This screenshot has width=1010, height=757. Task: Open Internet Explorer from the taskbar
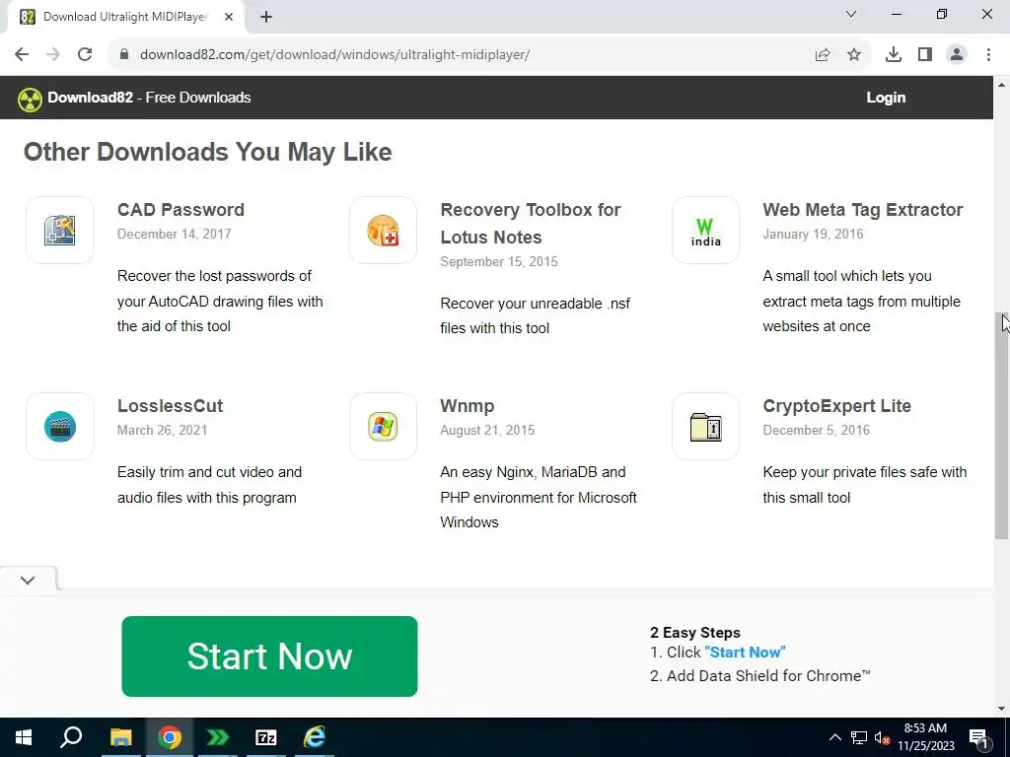point(315,737)
